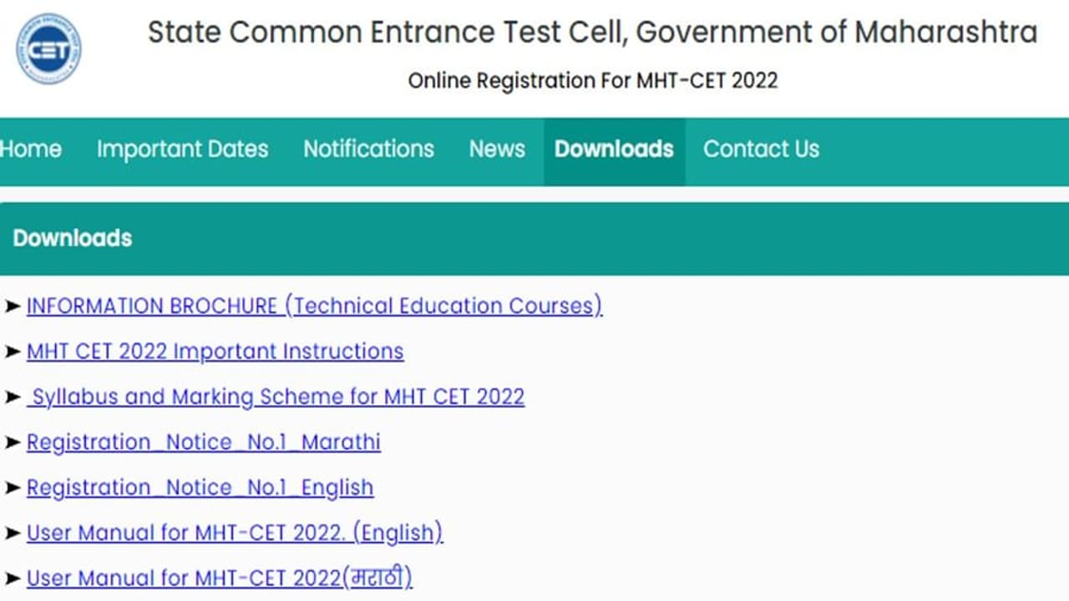Click the arrow bullet beside Marathi notice
Viewport: 1069px width, 601px height.
click(x=12, y=442)
